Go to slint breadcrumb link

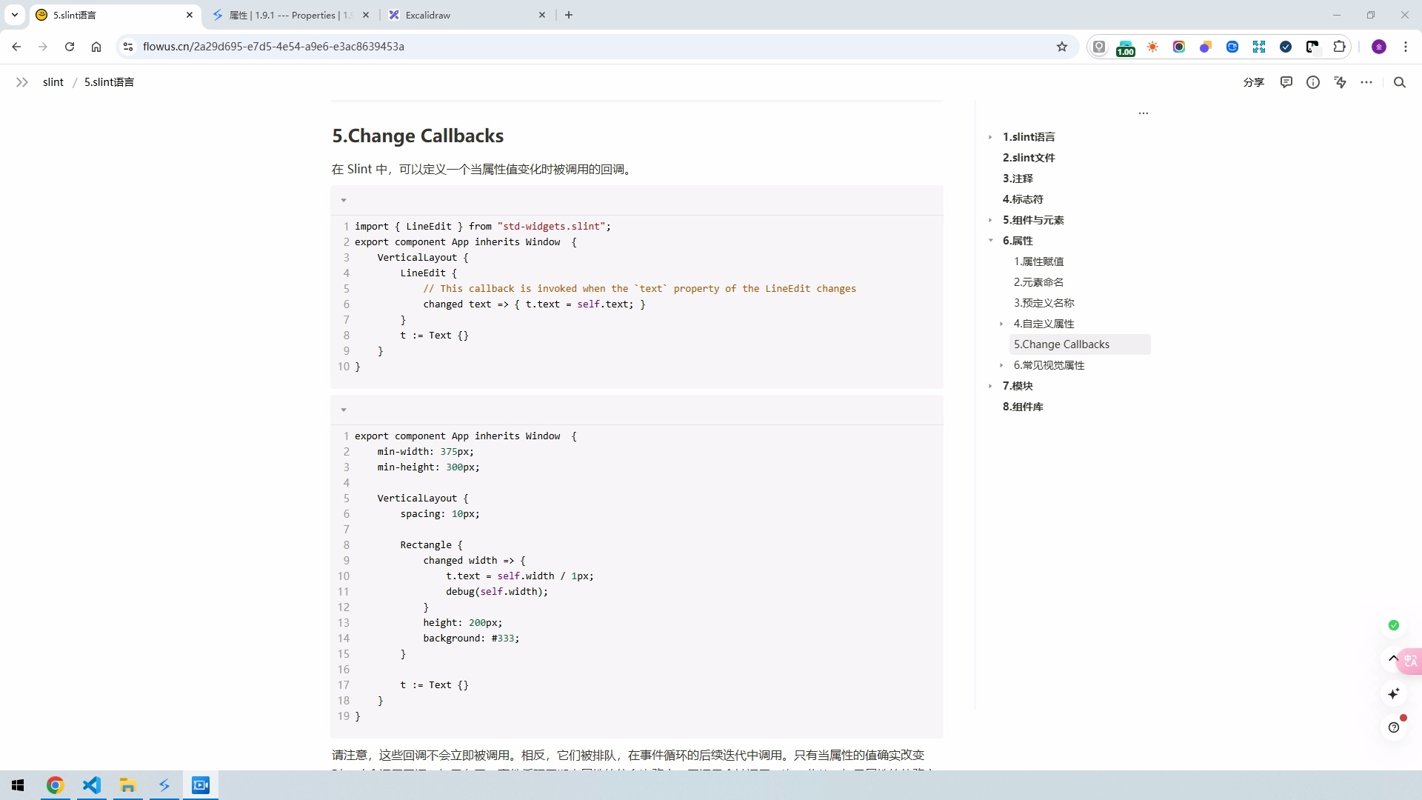[53, 82]
